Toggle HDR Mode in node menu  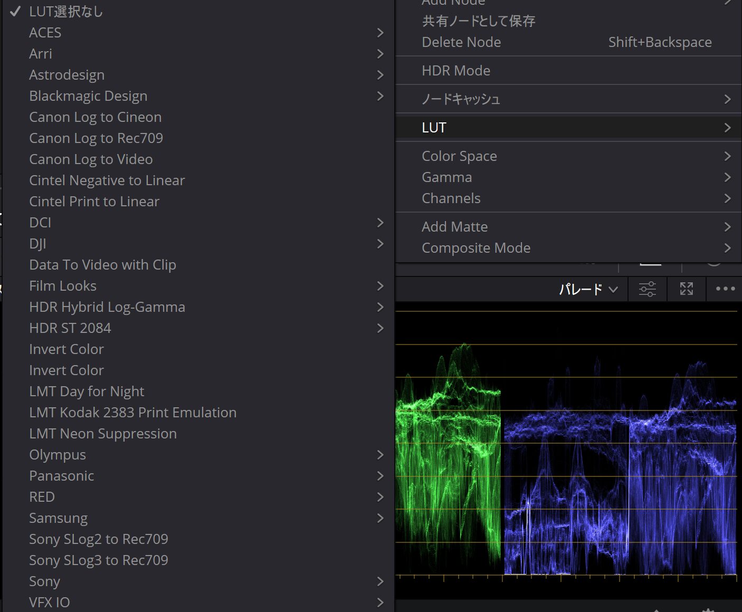pos(568,71)
